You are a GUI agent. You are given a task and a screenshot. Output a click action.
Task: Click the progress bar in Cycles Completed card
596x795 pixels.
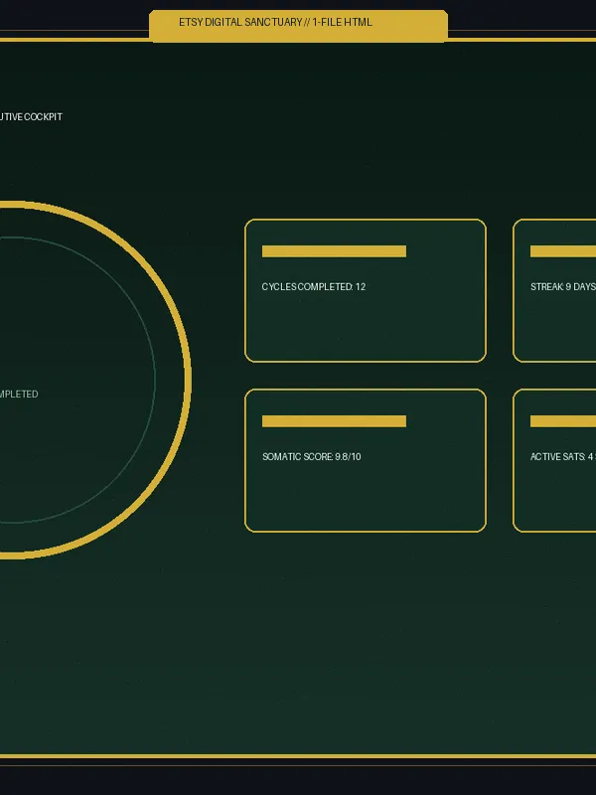pos(334,251)
